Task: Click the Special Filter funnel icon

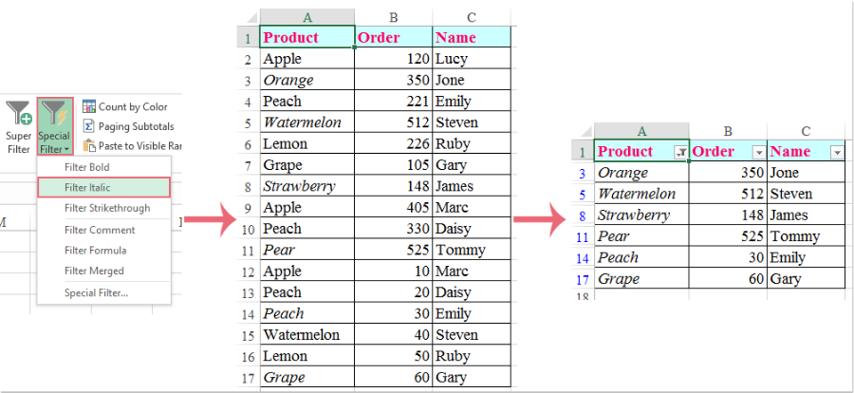Action: (x=54, y=113)
